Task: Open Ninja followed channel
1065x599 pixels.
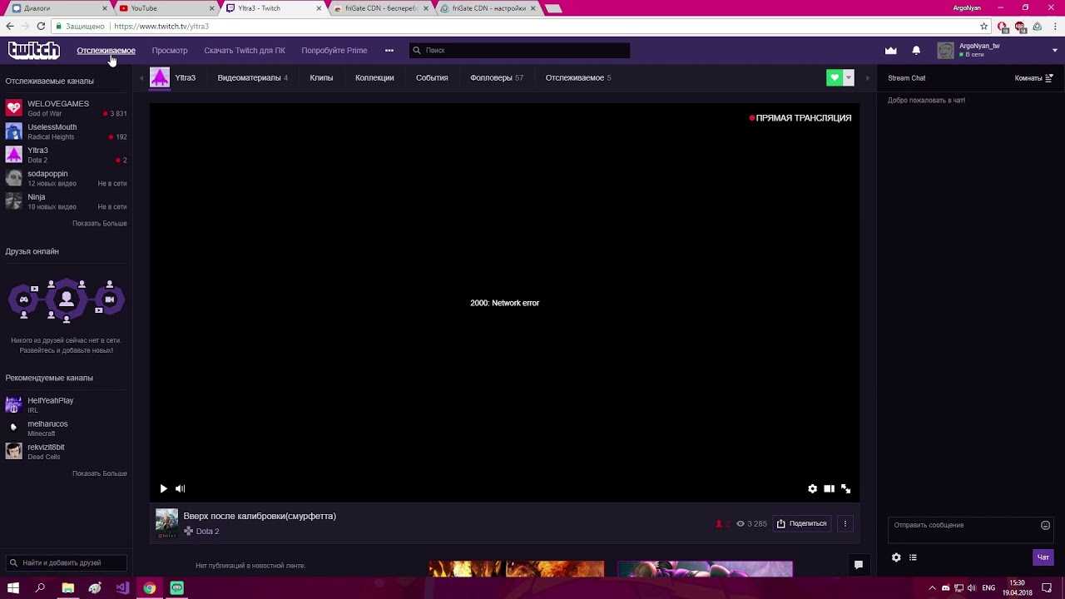Action: pos(66,201)
